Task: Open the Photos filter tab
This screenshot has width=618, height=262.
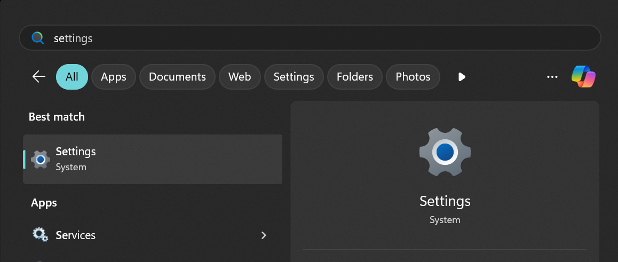Action: (x=413, y=77)
